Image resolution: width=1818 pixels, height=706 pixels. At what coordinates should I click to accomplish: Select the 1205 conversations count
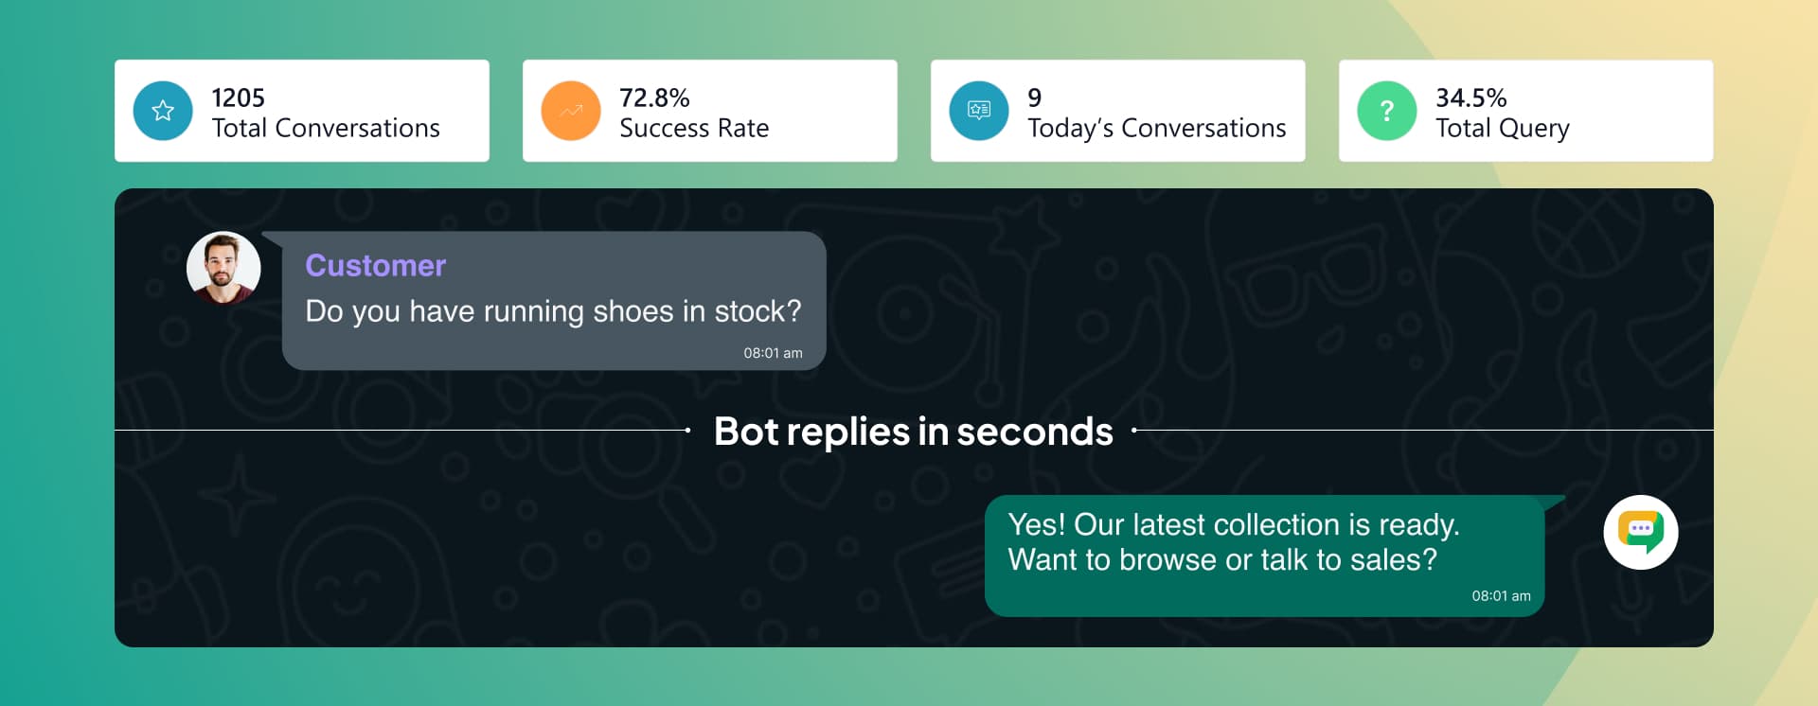[x=238, y=97]
